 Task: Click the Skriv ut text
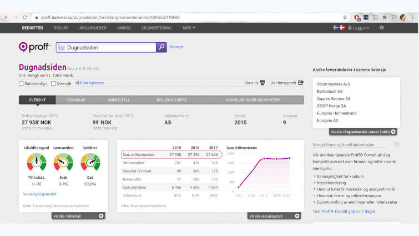251,83
